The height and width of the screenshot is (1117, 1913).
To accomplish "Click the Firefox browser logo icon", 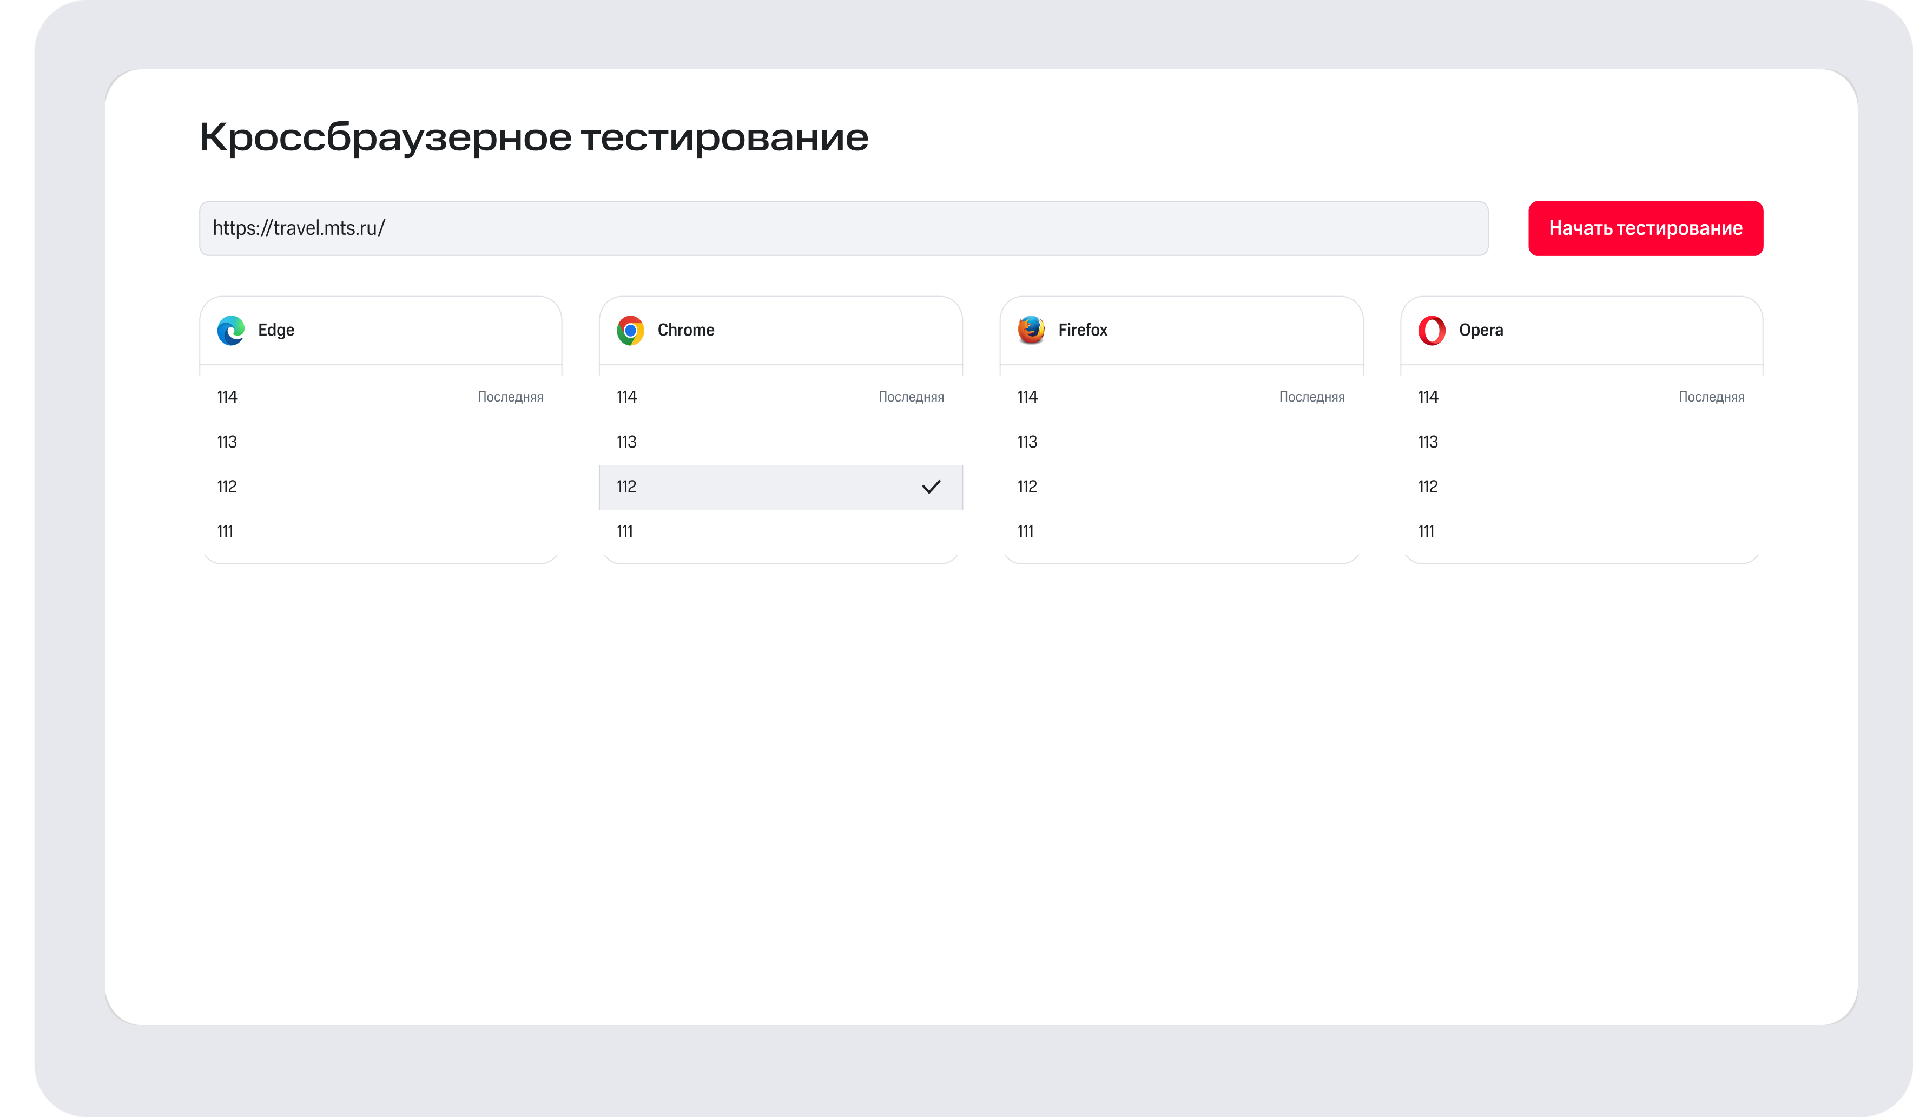I will (x=1031, y=330).
